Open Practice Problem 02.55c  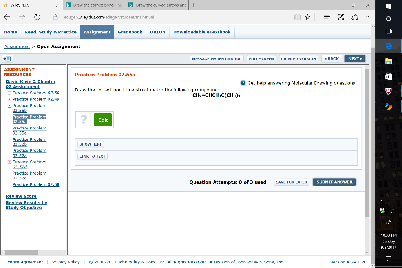point(29,130)
